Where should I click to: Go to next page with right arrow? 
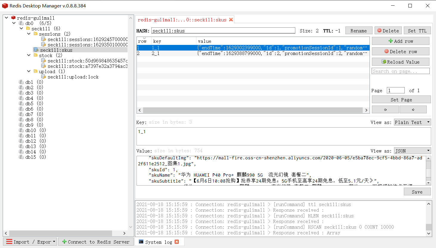point(413,110)
